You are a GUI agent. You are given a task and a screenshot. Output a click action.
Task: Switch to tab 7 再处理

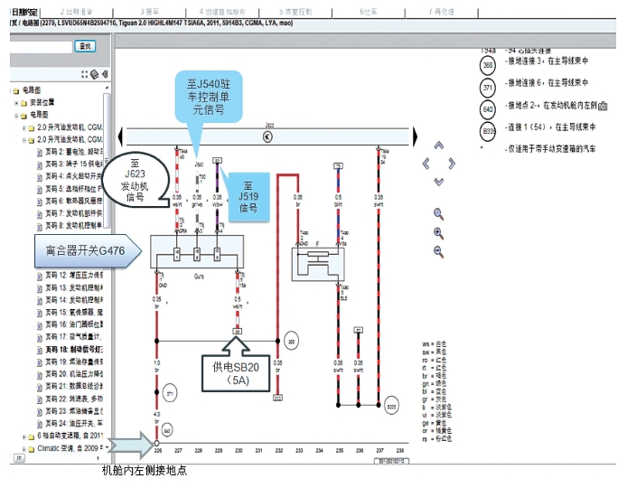point(442,12)
